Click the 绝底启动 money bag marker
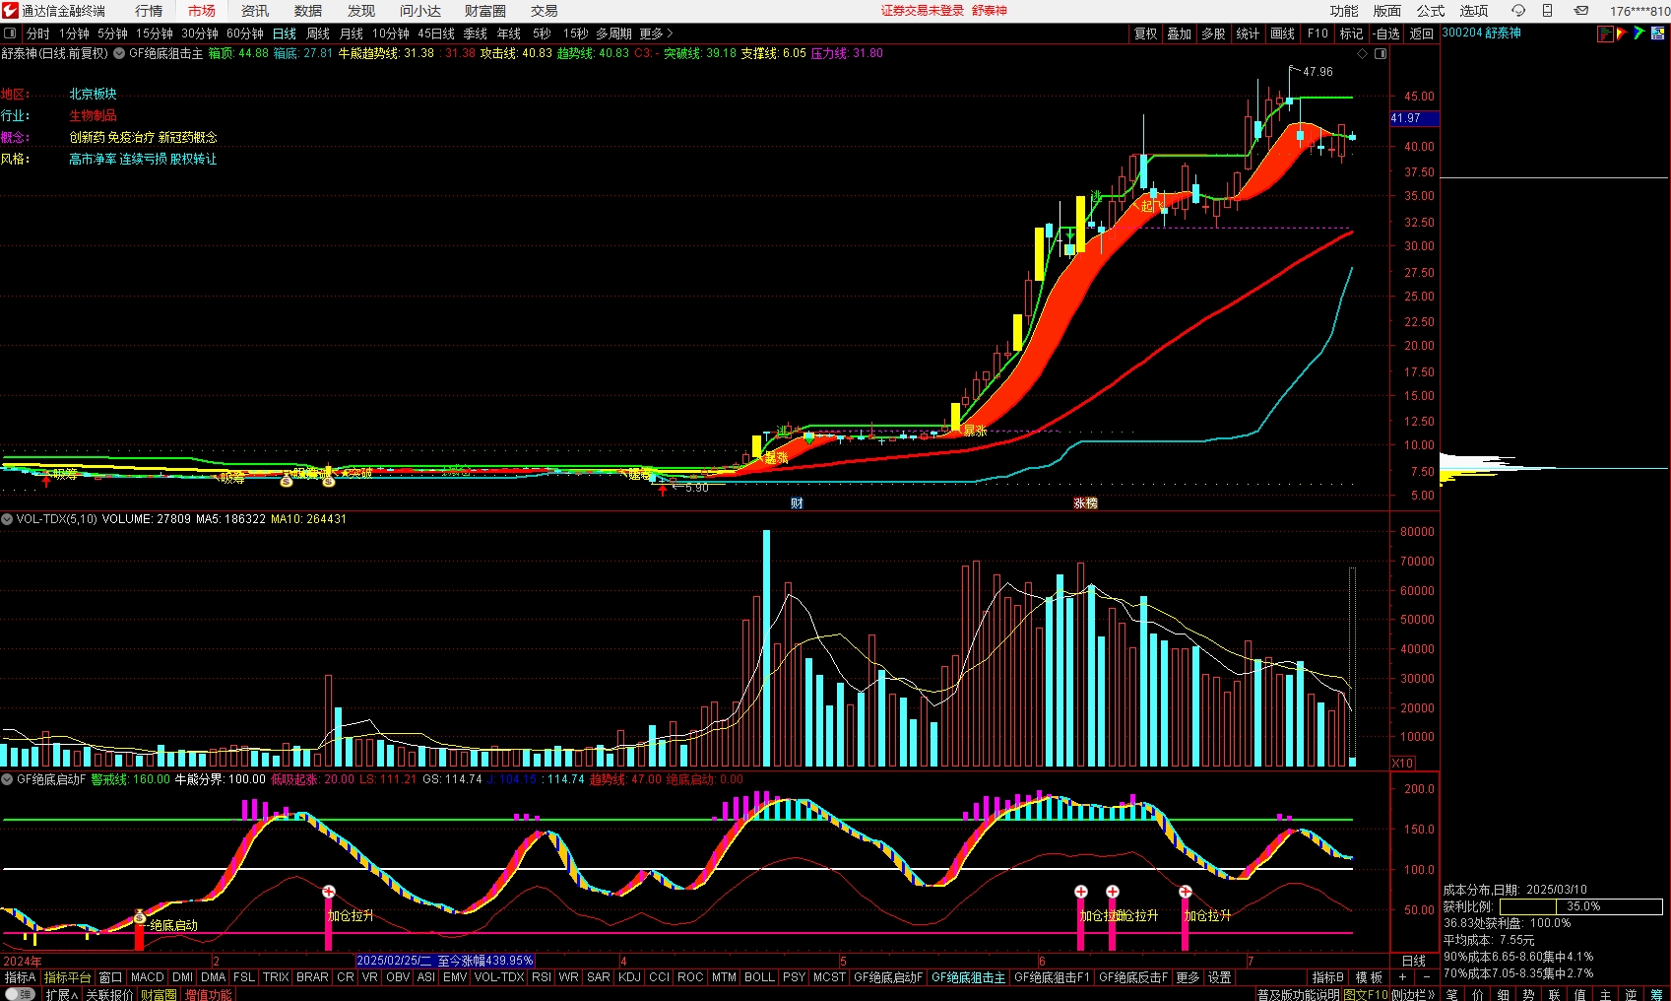 [140, 917]
